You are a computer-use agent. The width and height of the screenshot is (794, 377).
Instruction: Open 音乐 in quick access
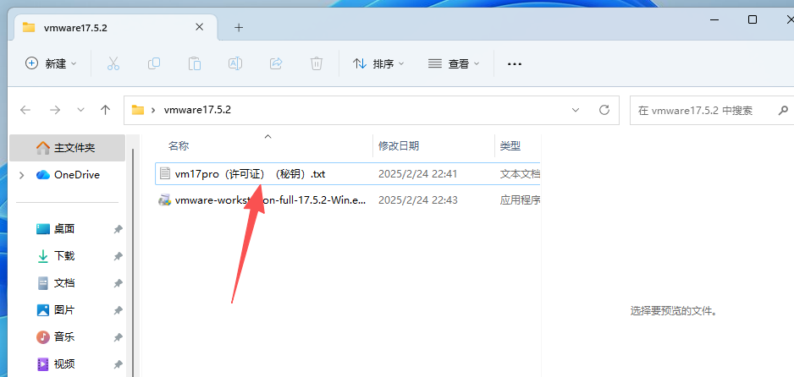pos(56,336)
